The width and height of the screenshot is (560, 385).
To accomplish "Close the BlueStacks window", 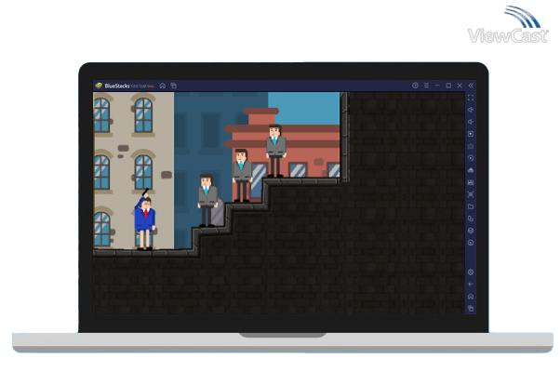I will pyautogui.click(x=460, y=86).
